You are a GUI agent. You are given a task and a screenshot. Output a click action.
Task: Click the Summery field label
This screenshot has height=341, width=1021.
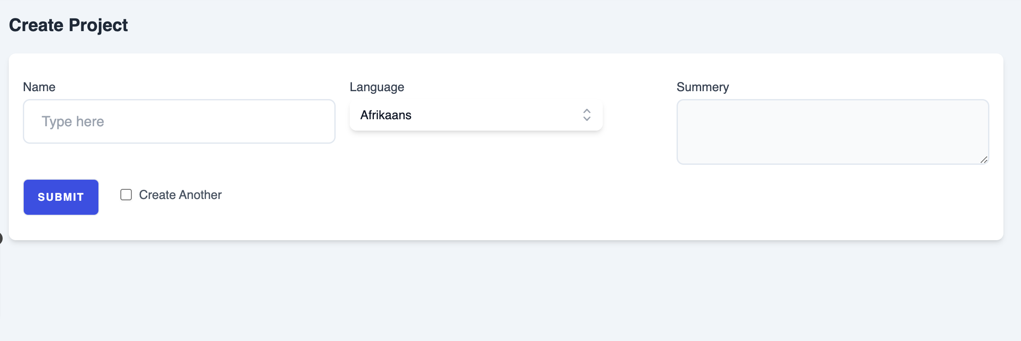pos(702,87)
